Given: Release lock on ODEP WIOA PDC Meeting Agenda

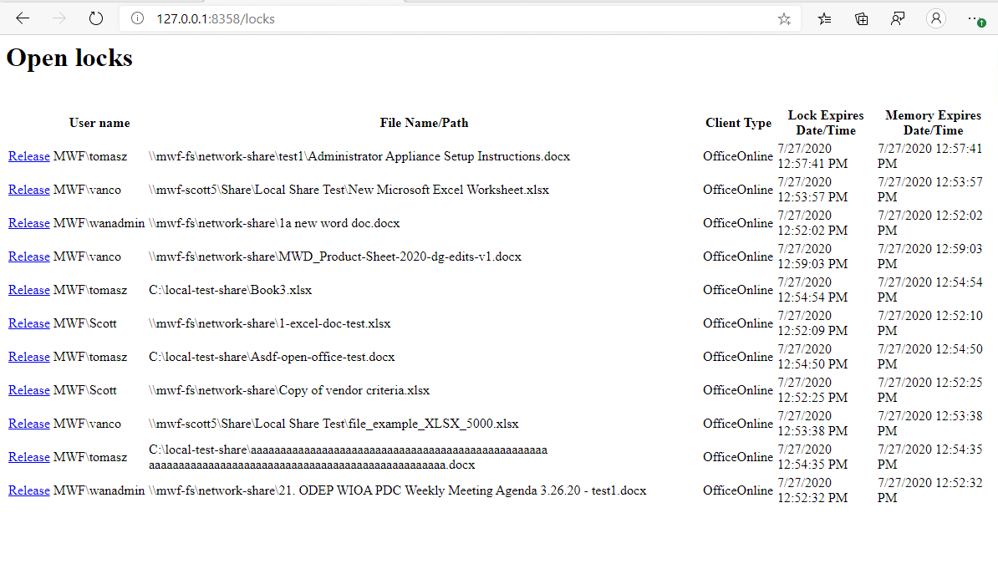Looking at the screenshot, I should click(29, 490).
